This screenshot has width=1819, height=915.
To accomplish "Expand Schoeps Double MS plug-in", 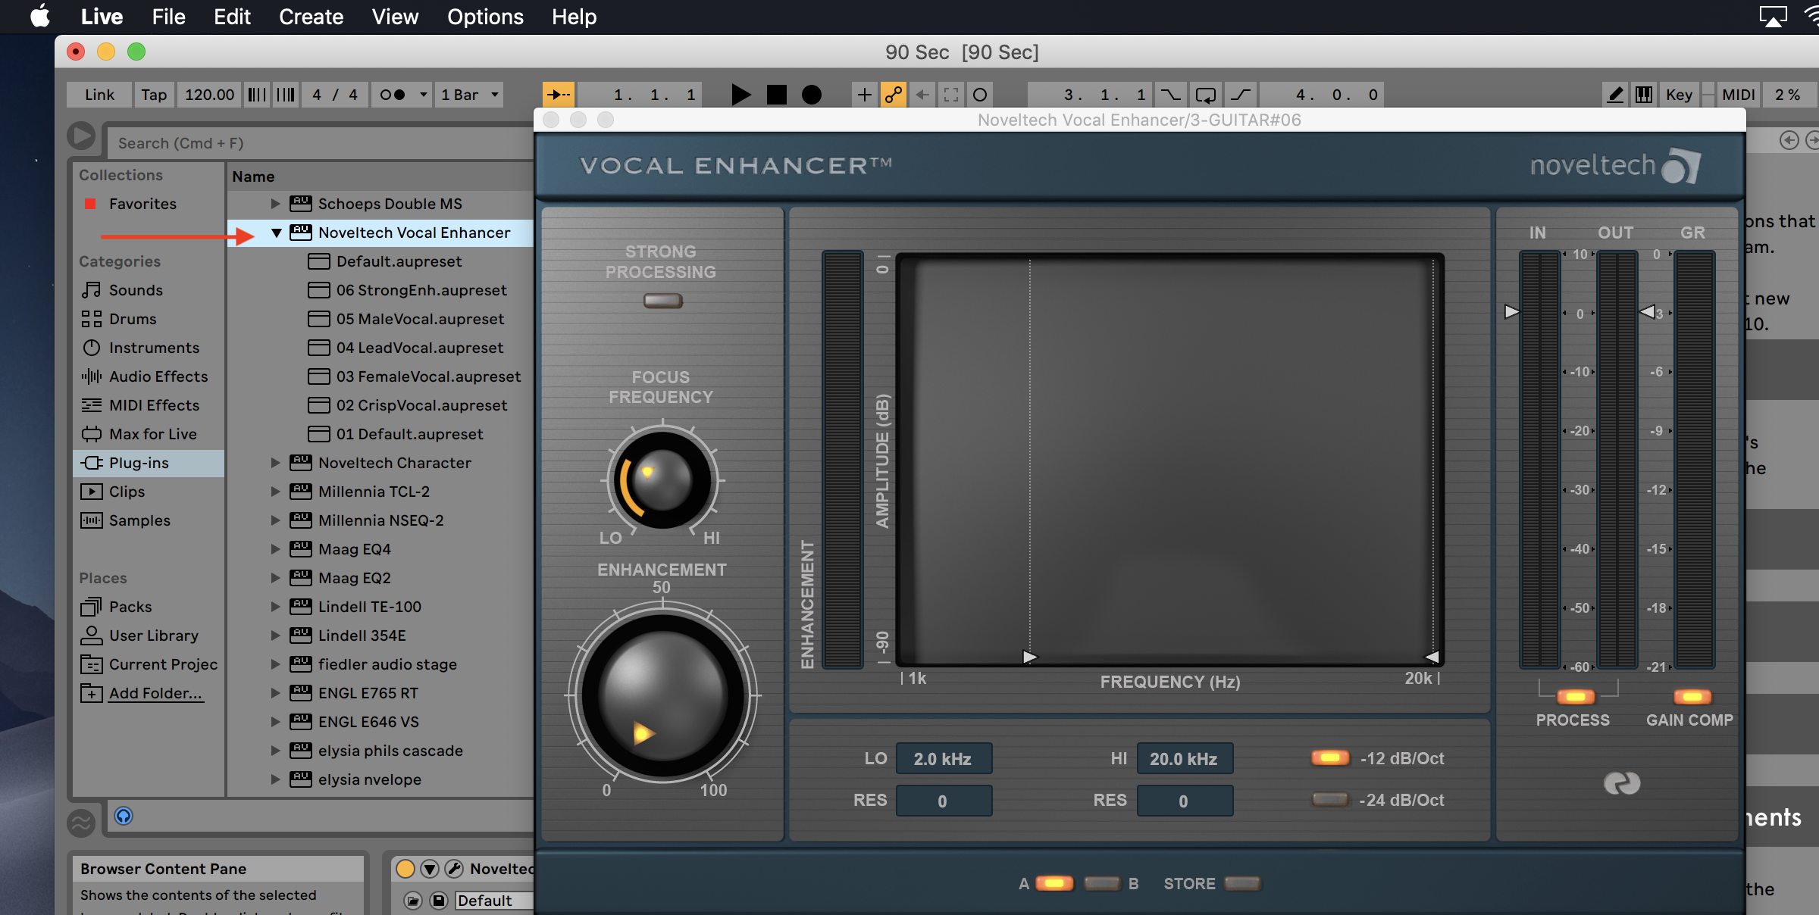I will (x=276, y=204).
